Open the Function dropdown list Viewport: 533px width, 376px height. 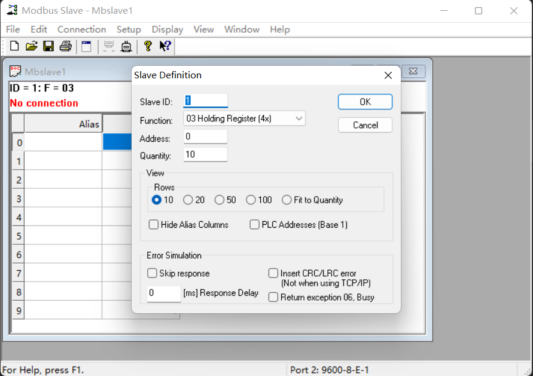[x=299, y=118]
